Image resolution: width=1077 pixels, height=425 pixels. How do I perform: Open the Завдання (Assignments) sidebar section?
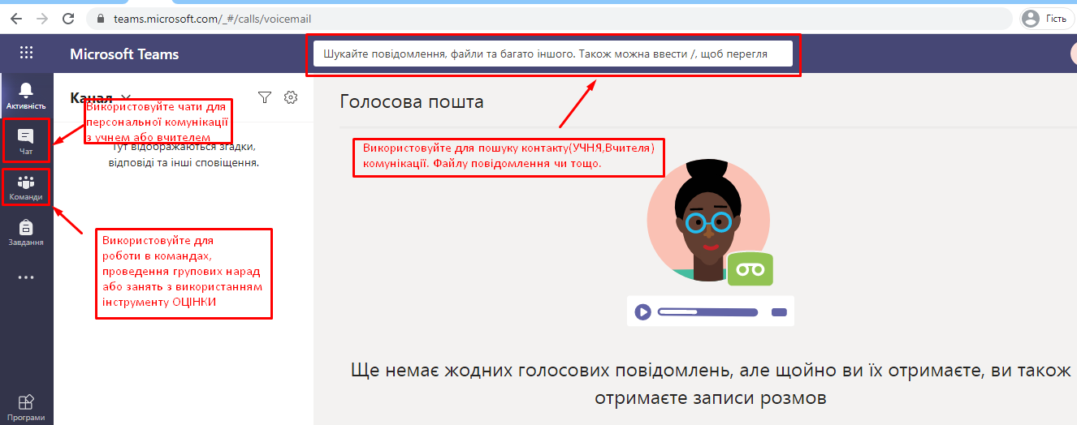point(26,233)
